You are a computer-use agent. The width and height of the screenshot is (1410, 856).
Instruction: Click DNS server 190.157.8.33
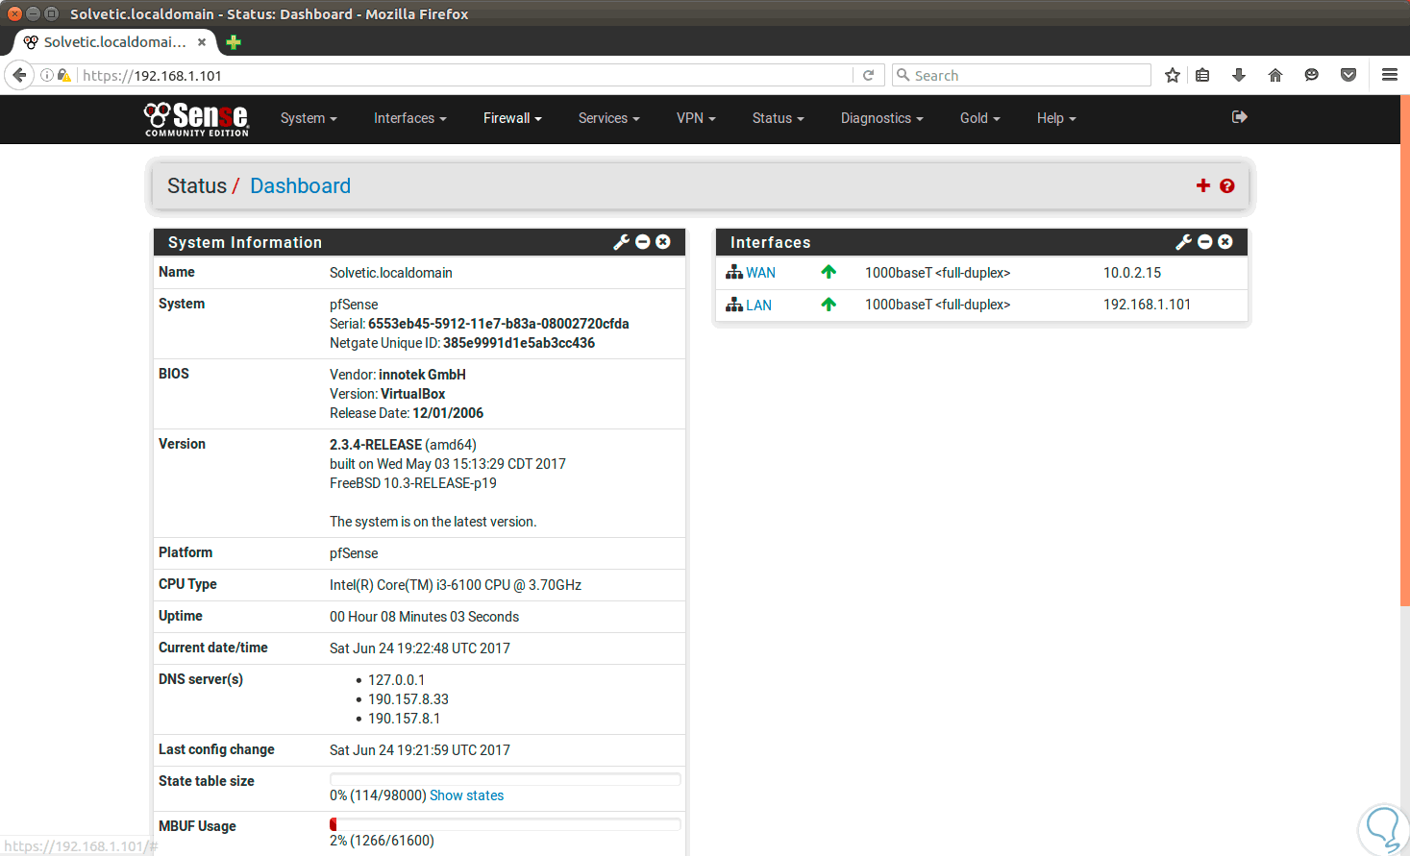(408, 699)
